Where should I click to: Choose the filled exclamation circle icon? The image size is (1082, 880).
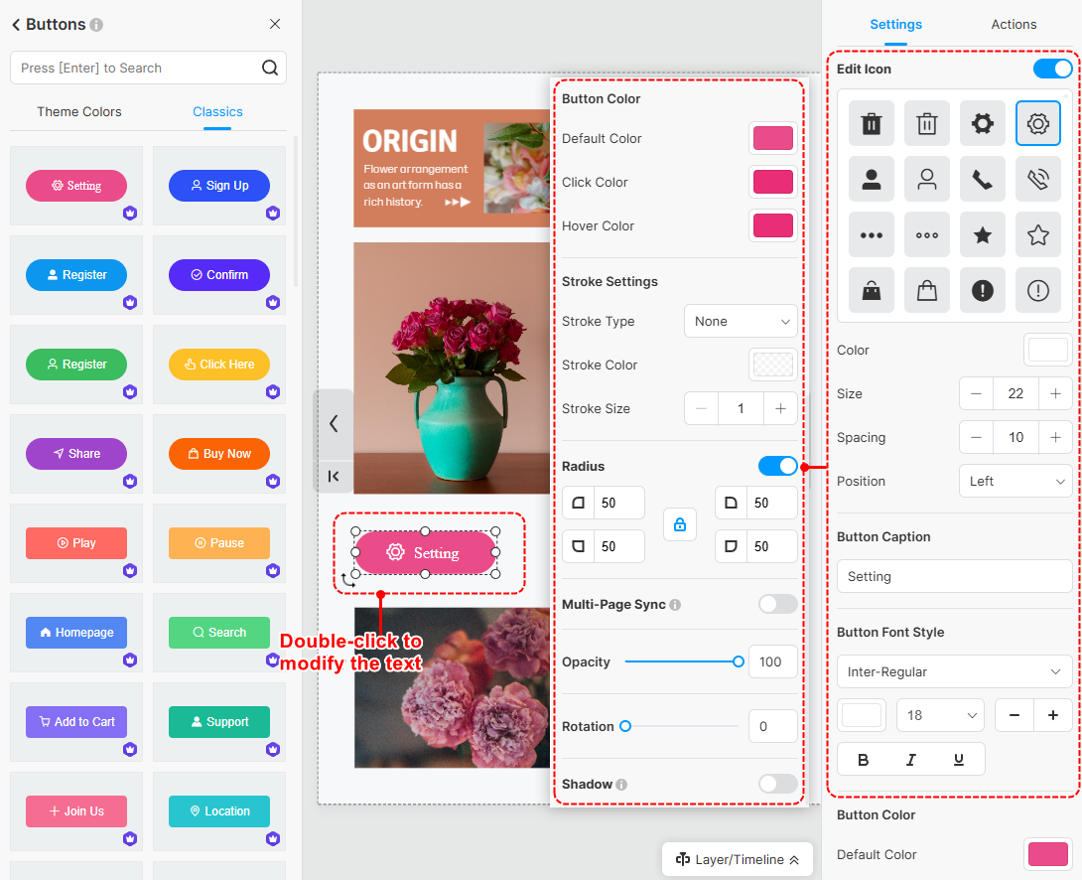click(982, 291)
